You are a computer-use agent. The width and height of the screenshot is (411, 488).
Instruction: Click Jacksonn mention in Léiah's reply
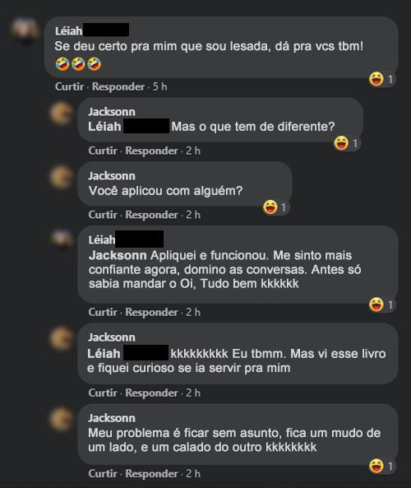click(x=118, y=255)
